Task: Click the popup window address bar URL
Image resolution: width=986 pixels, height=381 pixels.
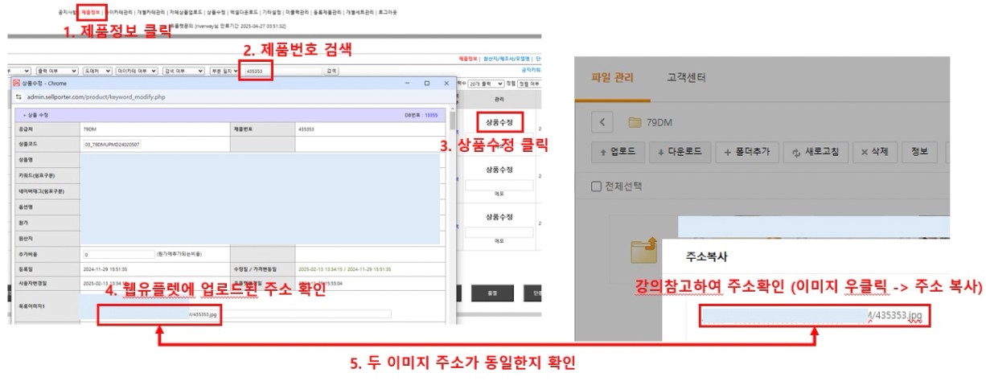Action: pyautogui.click(x=97, y=96)
